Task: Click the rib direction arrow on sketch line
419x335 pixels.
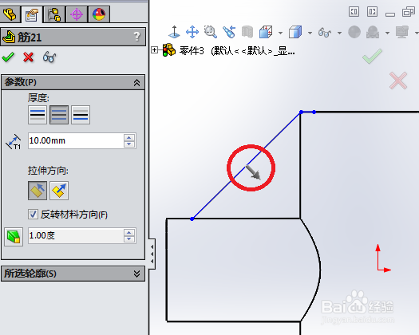Action: tap(253, 172)
